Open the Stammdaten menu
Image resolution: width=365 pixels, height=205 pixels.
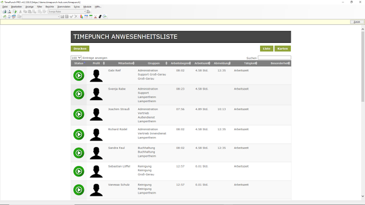[x=64, y=7]
